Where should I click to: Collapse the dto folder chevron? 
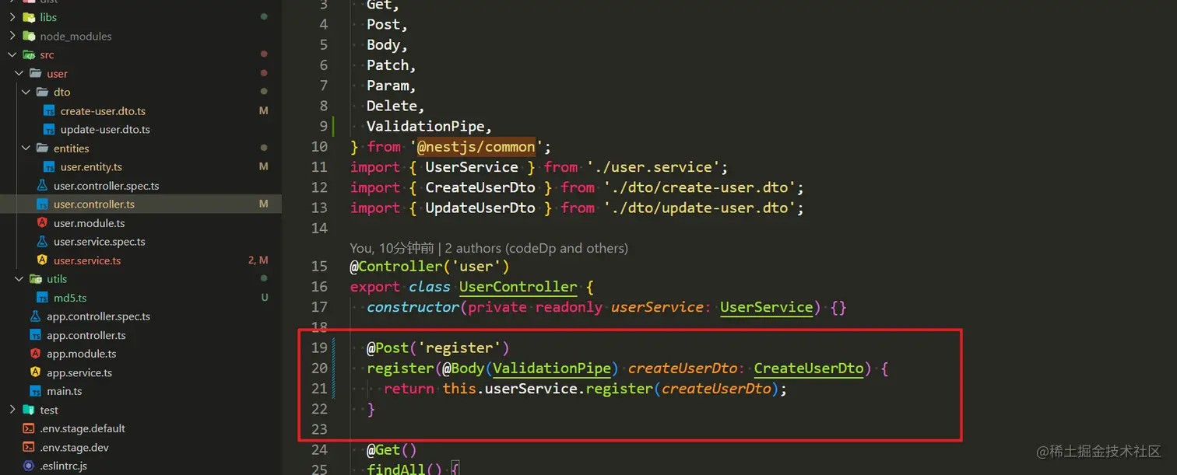click(26, 92)
